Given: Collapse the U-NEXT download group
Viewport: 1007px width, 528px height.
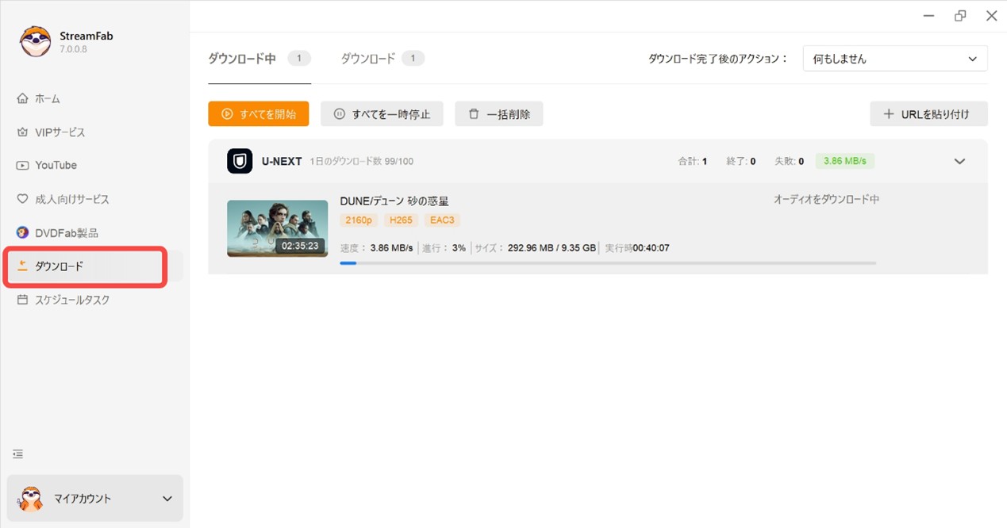Looking at the screenshot, I should tap(959, 161).
